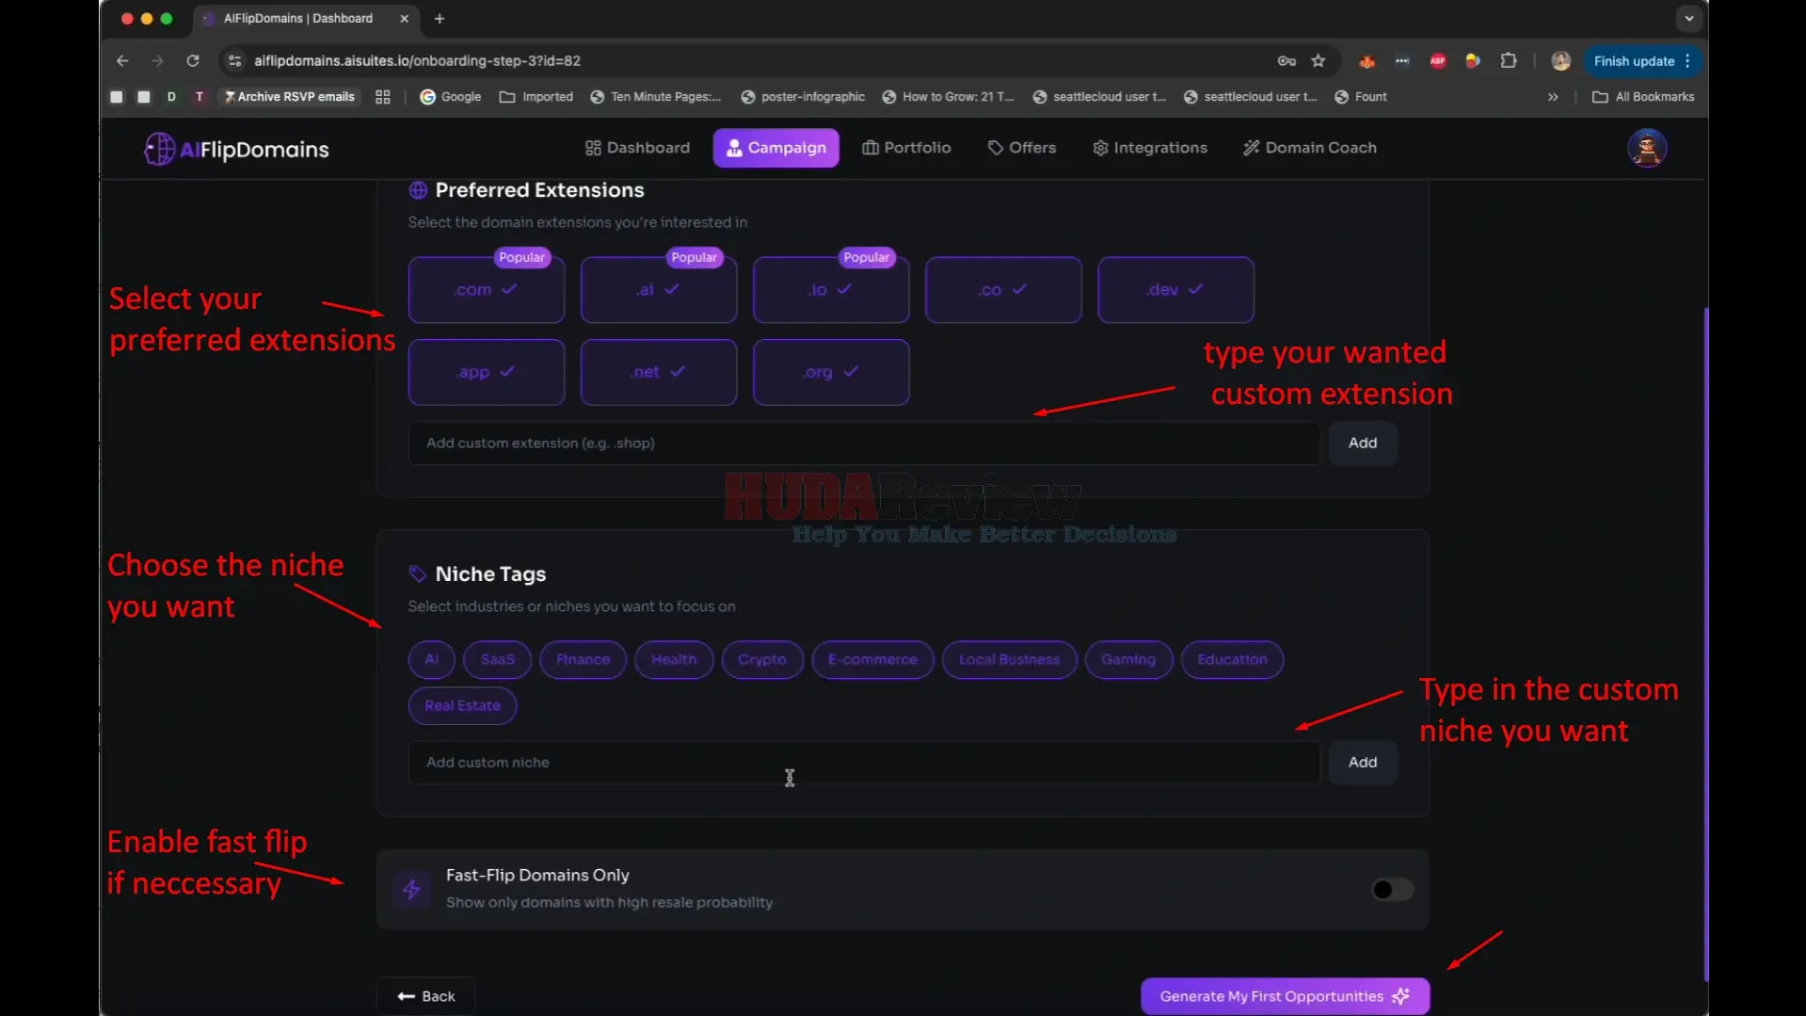
Task: Open the All Bookmarks folder
Action: [1642, 97]
